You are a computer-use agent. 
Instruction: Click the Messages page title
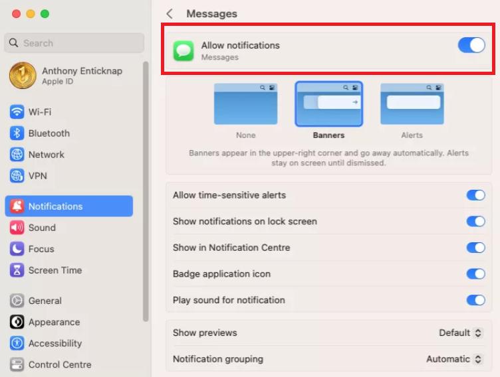pyautogui.click(x=211, y=14)
